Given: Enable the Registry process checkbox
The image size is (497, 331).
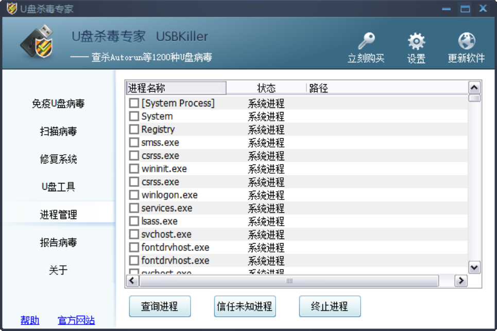Looking at the screenshot, I should [x=134, y=130].
